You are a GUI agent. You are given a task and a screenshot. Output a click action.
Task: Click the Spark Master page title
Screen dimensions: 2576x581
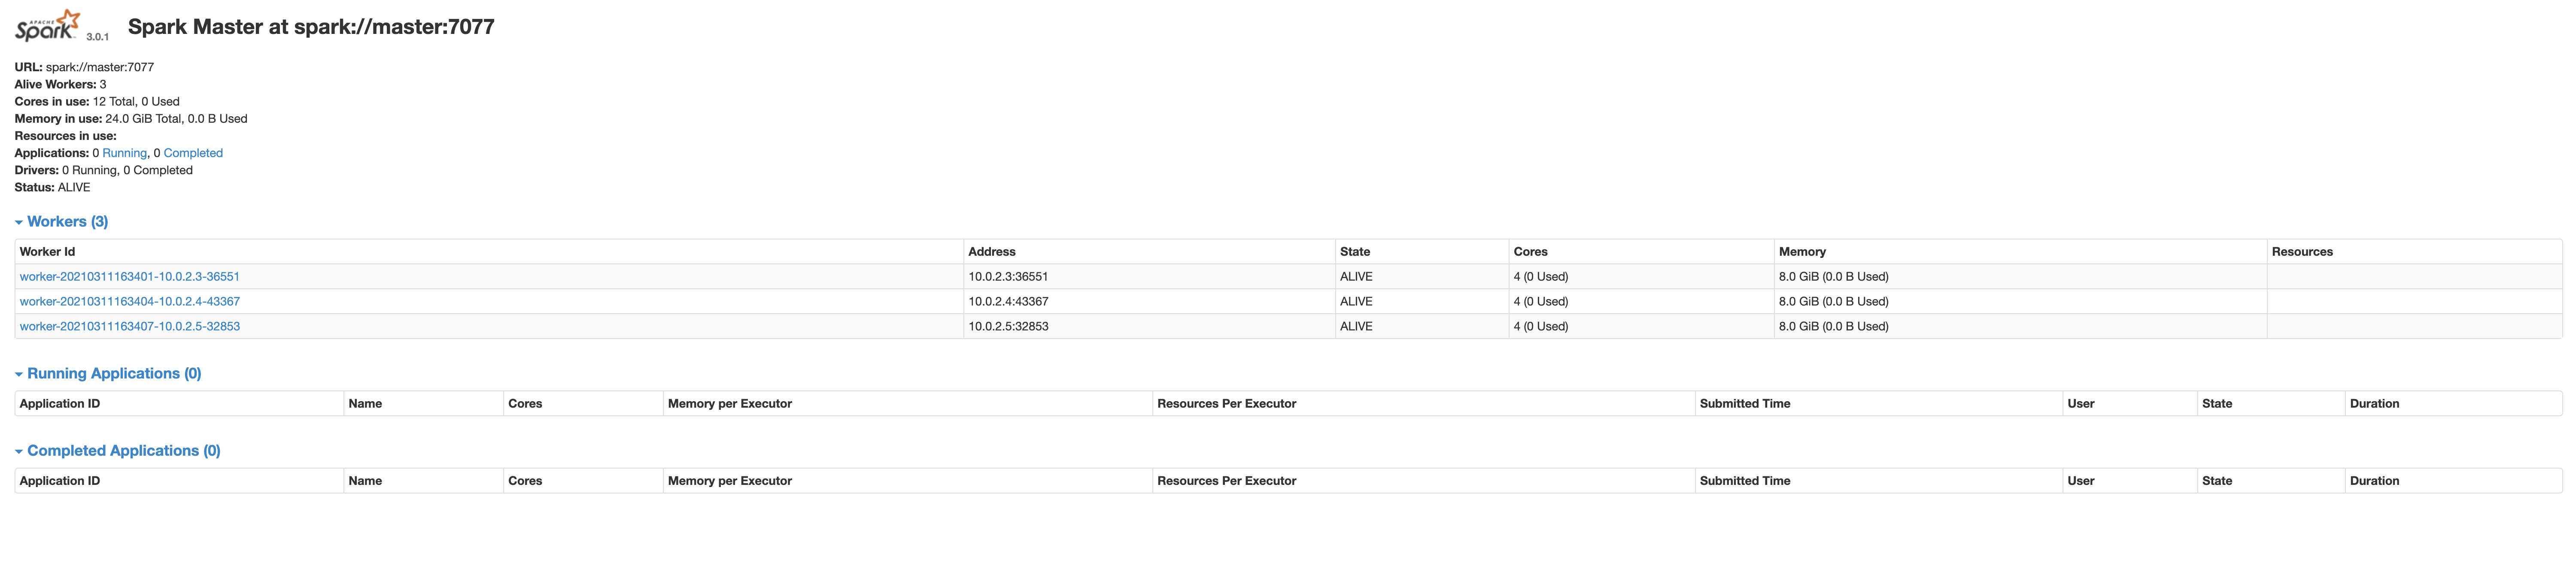311,27
